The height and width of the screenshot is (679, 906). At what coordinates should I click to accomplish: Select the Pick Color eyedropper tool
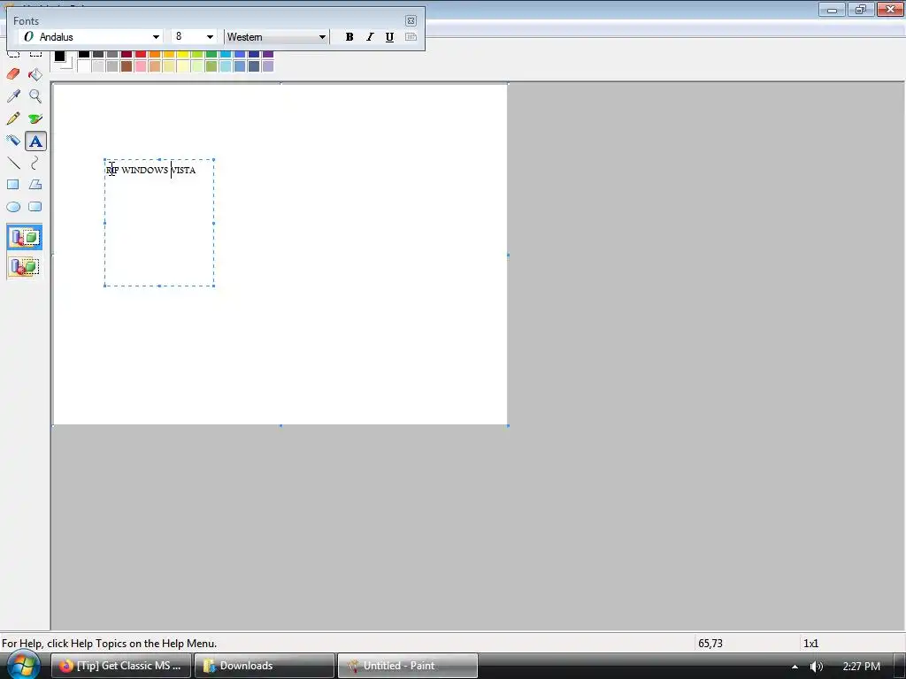tap(13, 95)
